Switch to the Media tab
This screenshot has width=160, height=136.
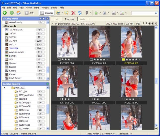point(82,19)
